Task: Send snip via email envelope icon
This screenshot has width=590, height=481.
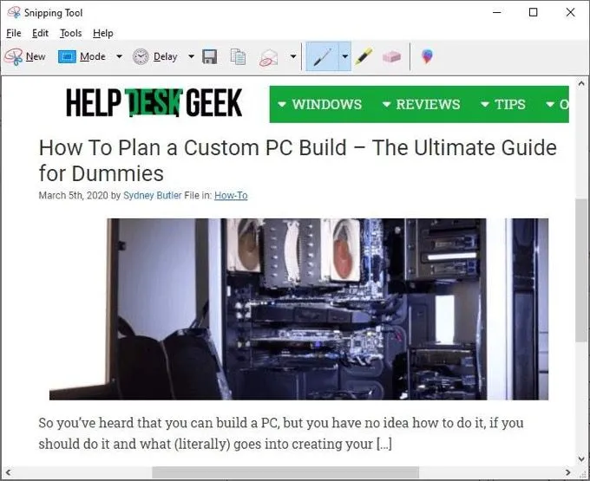Action: click(269, 57)
